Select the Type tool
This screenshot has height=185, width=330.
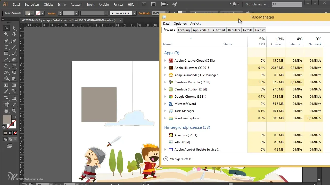pyautogui.click(x=6, y=47)
